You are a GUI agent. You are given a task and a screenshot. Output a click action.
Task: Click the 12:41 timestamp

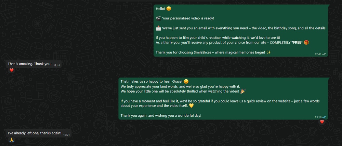click(x=318, y=54)
